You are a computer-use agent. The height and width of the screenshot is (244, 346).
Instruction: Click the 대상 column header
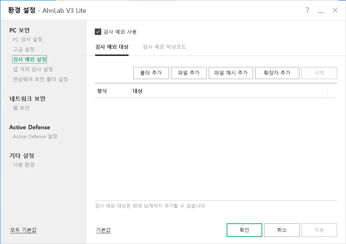229,91
